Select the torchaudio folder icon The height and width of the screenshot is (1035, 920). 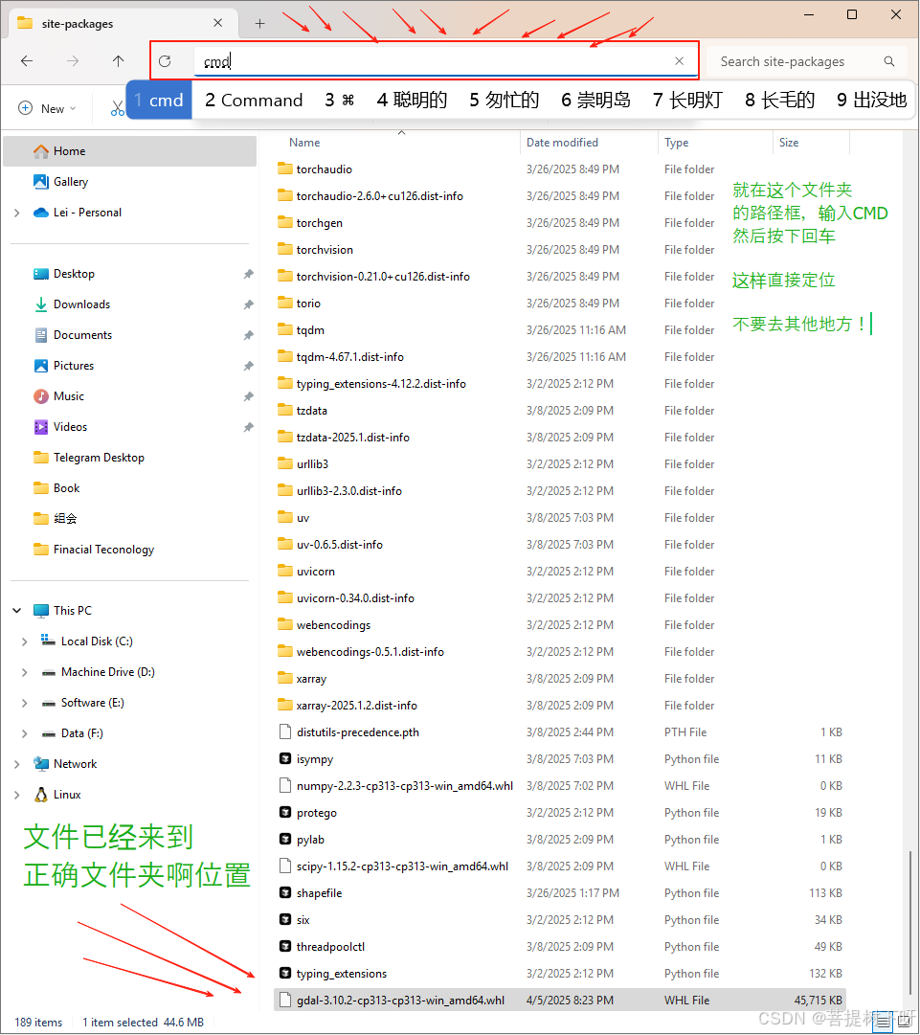285,169
